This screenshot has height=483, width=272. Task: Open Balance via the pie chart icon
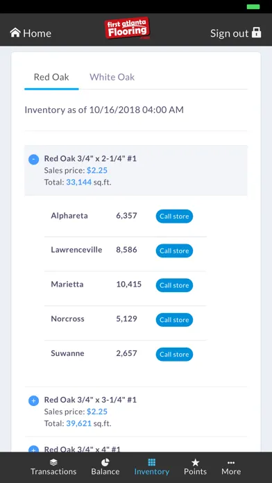105,462
